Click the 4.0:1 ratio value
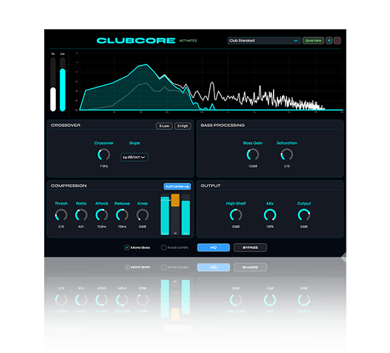The width and height of the screenshot is (390, 353). [x=81, y=227]
